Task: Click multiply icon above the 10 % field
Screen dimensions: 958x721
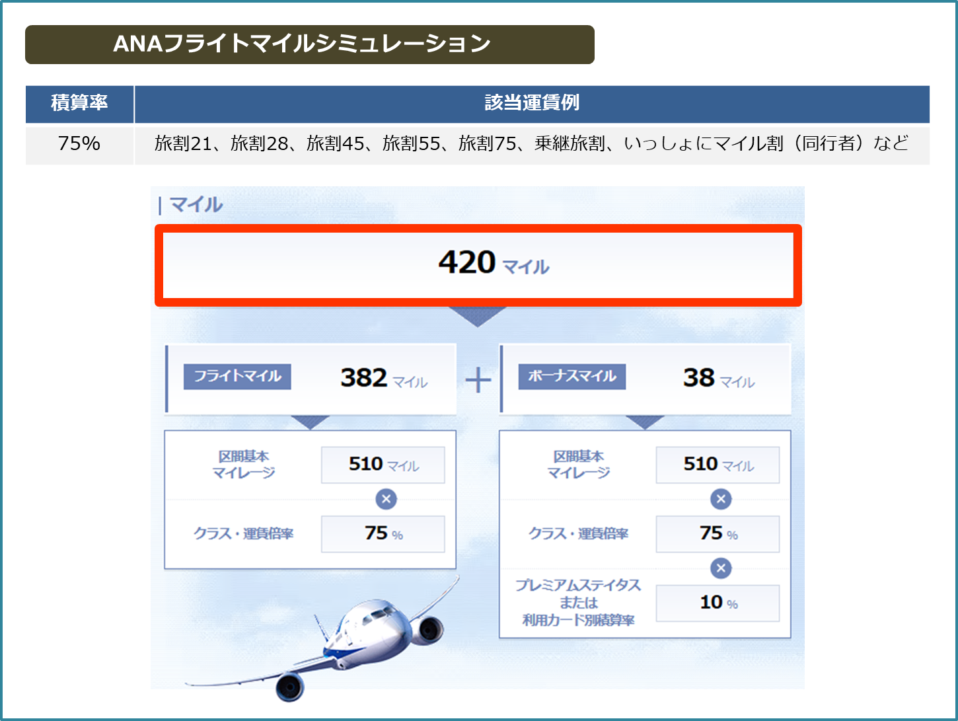Action: (x=721, y=568)
